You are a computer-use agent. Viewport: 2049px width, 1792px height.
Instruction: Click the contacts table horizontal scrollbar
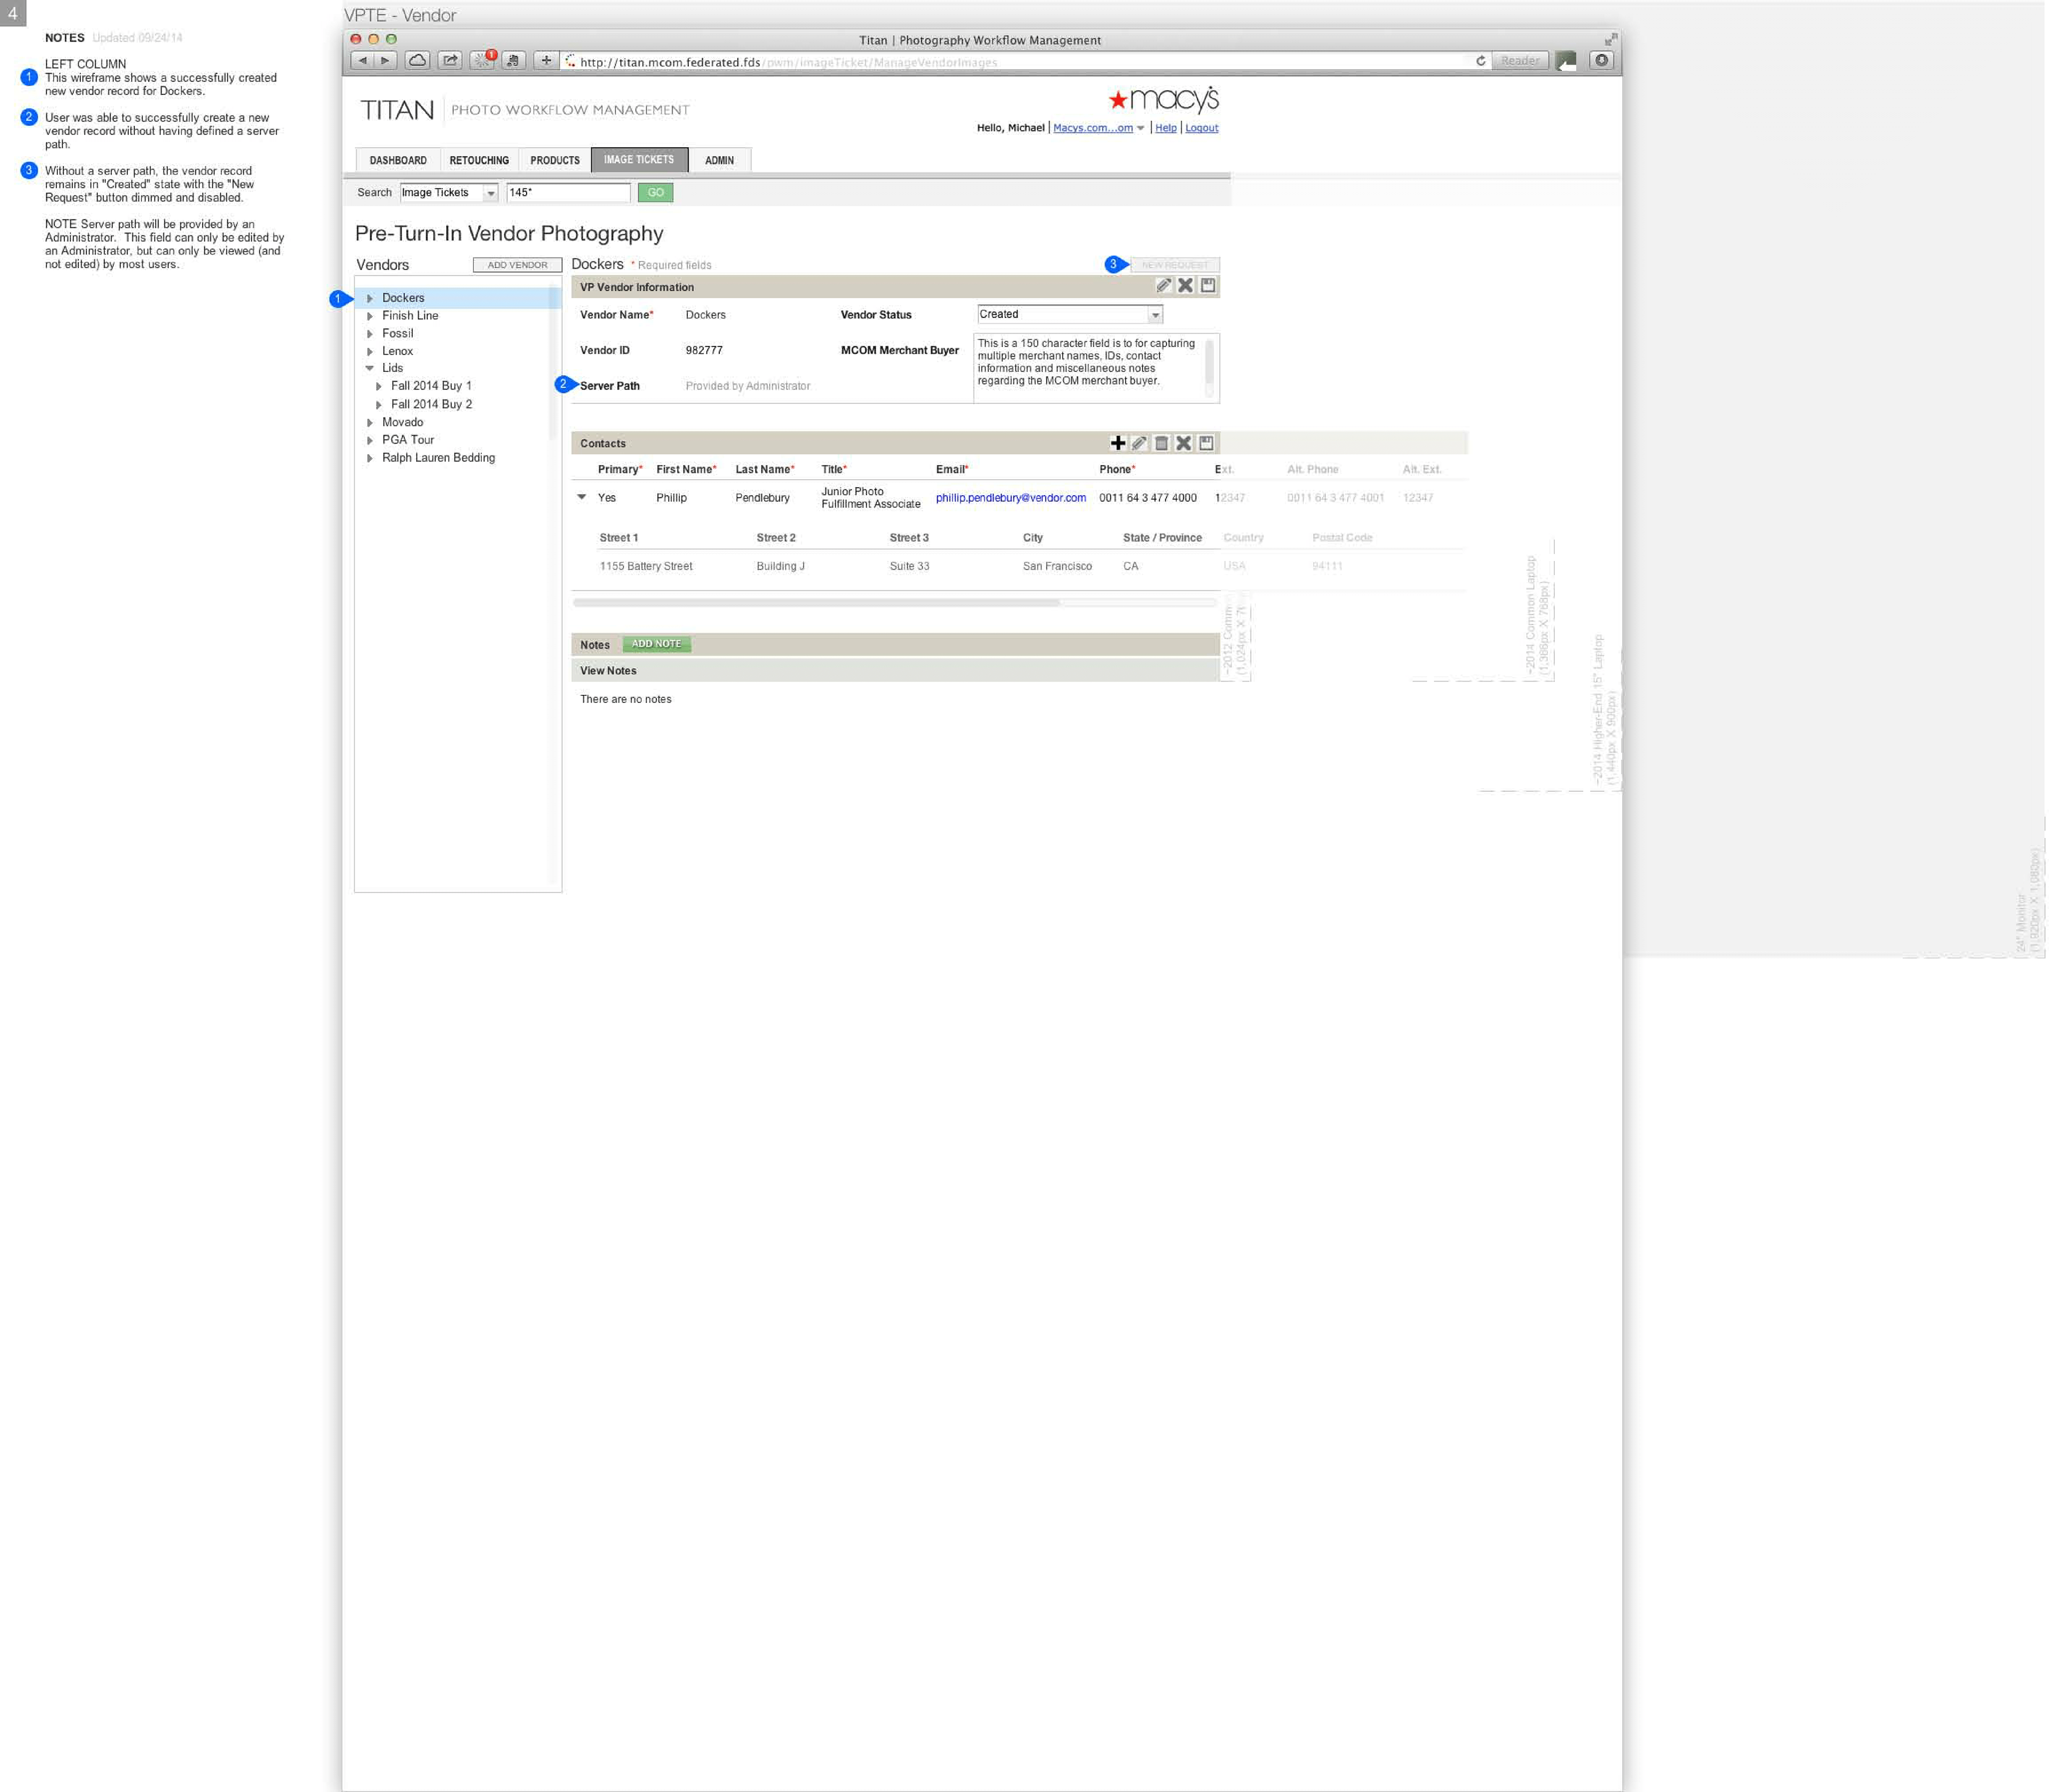pos(816,603)
